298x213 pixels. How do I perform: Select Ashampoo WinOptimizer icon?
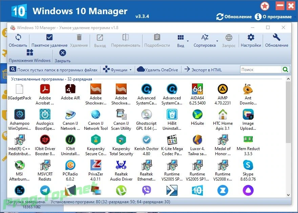(20, 114)
